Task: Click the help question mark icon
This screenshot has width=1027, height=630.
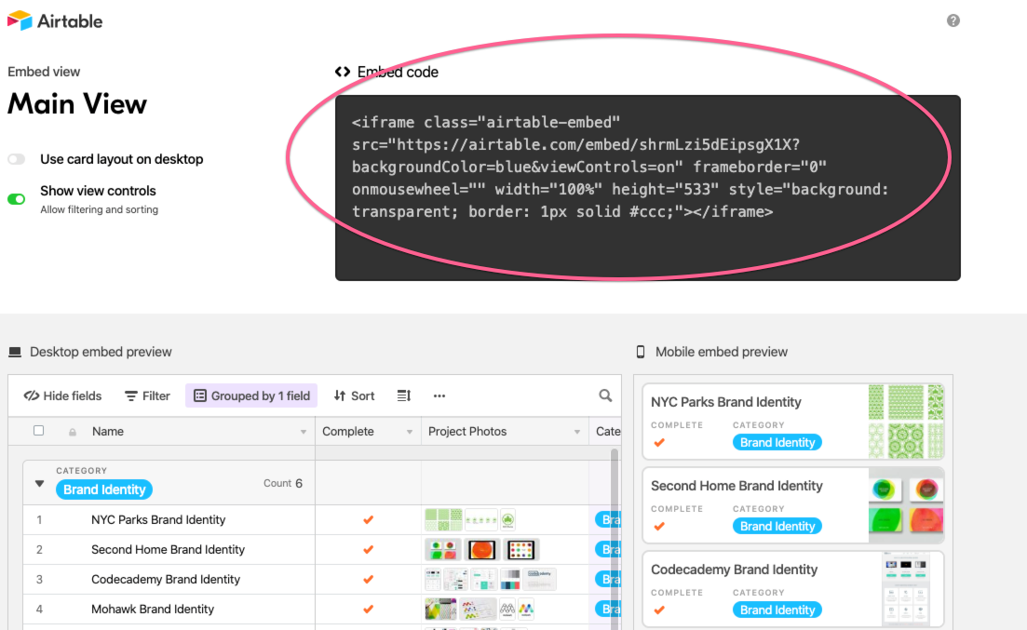Action: pyautogui.click(x=953, y=20)
